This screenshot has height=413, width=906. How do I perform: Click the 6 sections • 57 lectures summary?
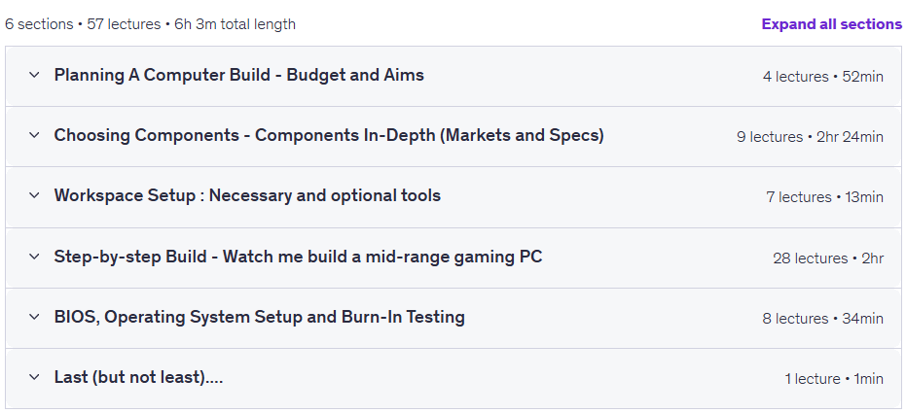point(150,24)
